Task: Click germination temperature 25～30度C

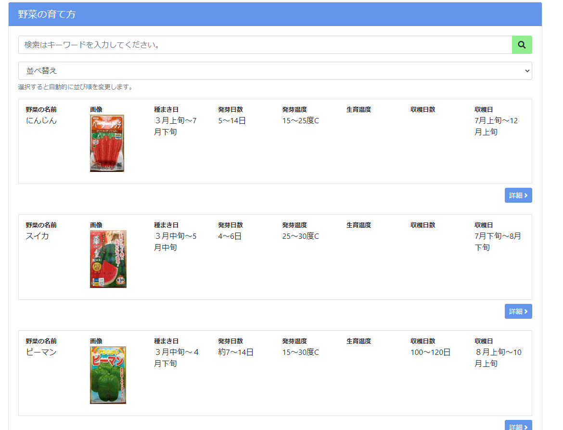Action: (301, 236)
